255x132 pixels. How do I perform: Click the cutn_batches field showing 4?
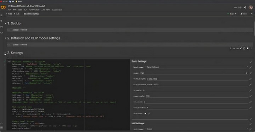pos(198,108)
